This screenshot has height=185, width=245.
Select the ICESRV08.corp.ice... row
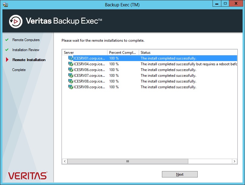click(x=150, y=81)
